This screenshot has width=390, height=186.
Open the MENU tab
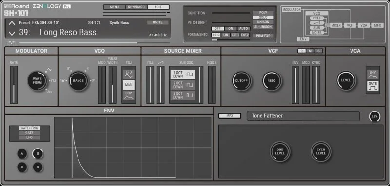[x=114, y=7]
